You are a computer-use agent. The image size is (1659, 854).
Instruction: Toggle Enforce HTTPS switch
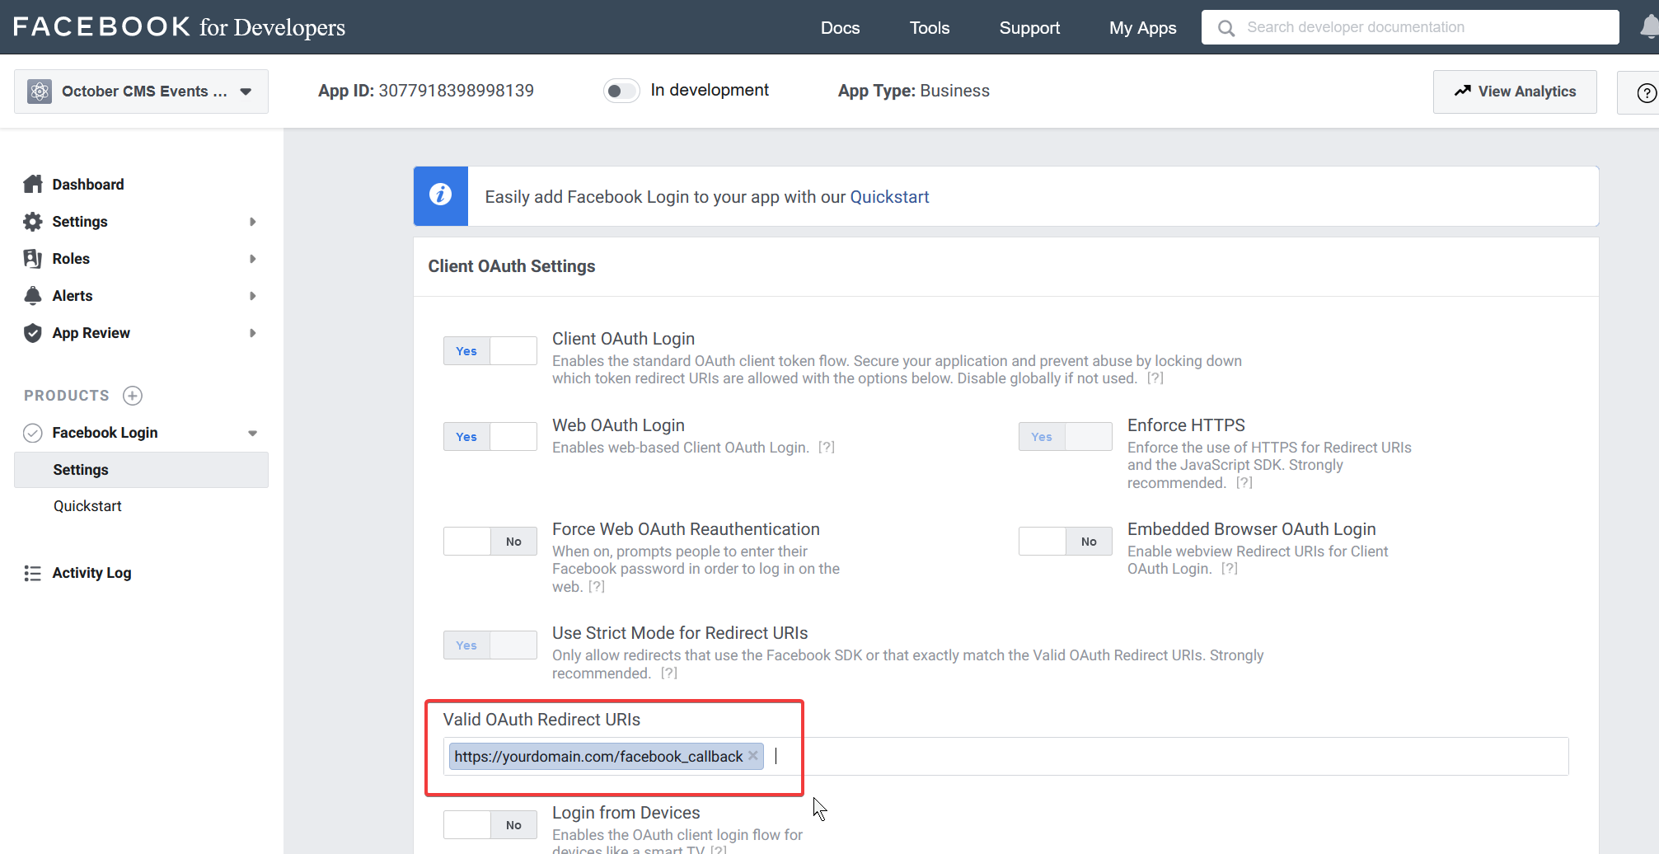pyautogui.click(x=1066, y=436)
